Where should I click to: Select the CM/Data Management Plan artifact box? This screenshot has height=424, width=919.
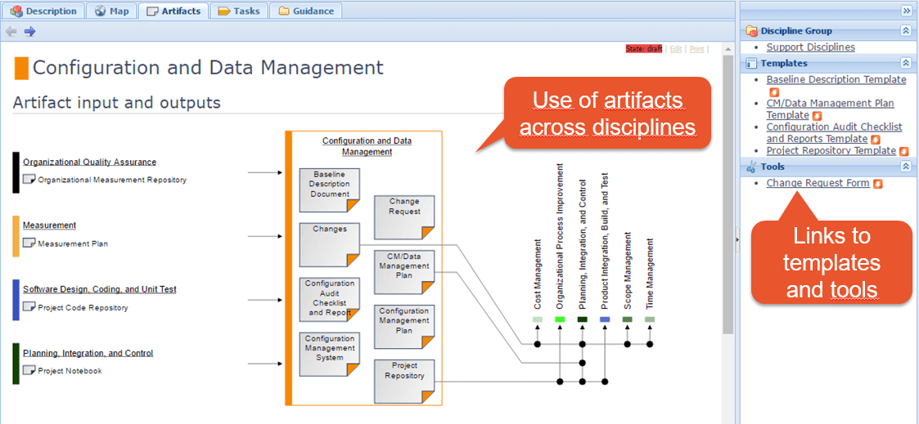pos(404,272)
